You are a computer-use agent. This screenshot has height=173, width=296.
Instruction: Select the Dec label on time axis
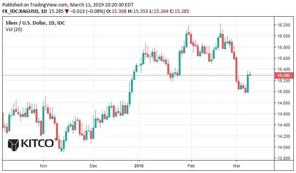coord(93,166)
